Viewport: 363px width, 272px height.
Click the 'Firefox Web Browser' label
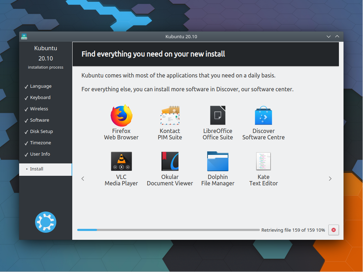pos(121,134)
